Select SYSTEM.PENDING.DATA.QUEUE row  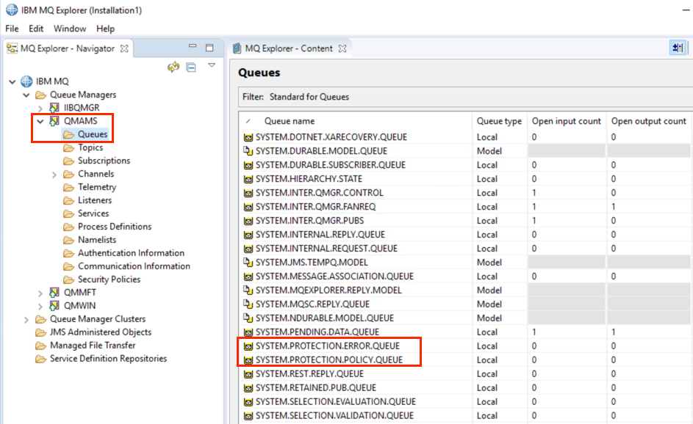(466, 332)
